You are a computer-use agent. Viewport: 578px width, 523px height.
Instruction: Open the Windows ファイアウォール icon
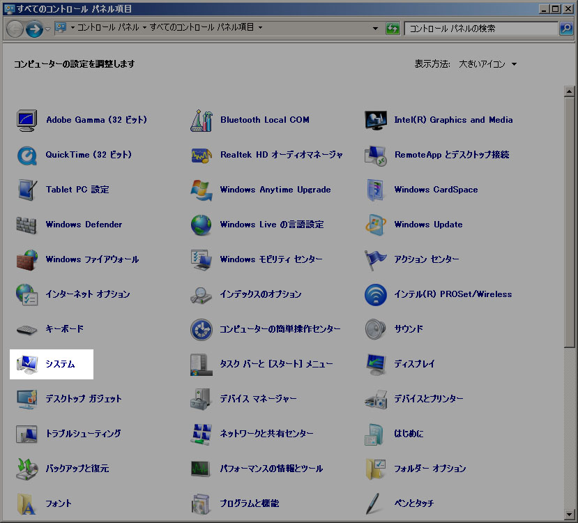point(27,259)
